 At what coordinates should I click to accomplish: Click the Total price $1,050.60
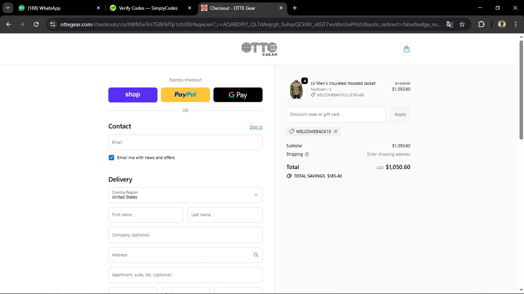point(398,167)
